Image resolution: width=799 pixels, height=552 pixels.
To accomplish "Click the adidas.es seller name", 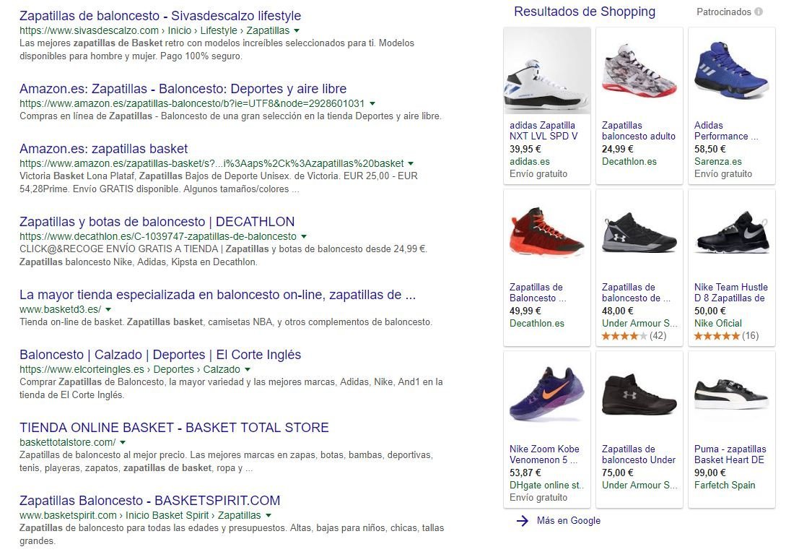I will [530, 161].
